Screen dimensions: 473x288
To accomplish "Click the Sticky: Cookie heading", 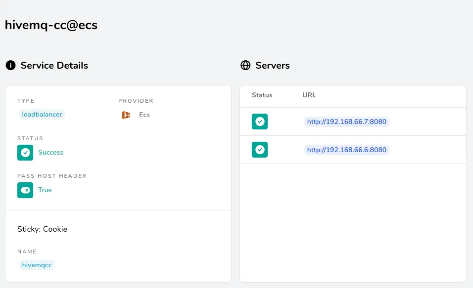I will click(x=42, y=229).
